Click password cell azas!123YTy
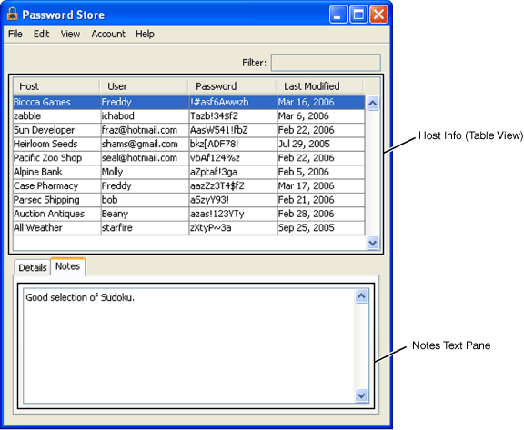The height and width of the screenshot is (430, 524). 233,214
